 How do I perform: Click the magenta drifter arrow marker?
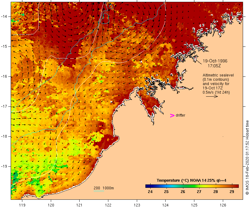(x=172, y=116)
